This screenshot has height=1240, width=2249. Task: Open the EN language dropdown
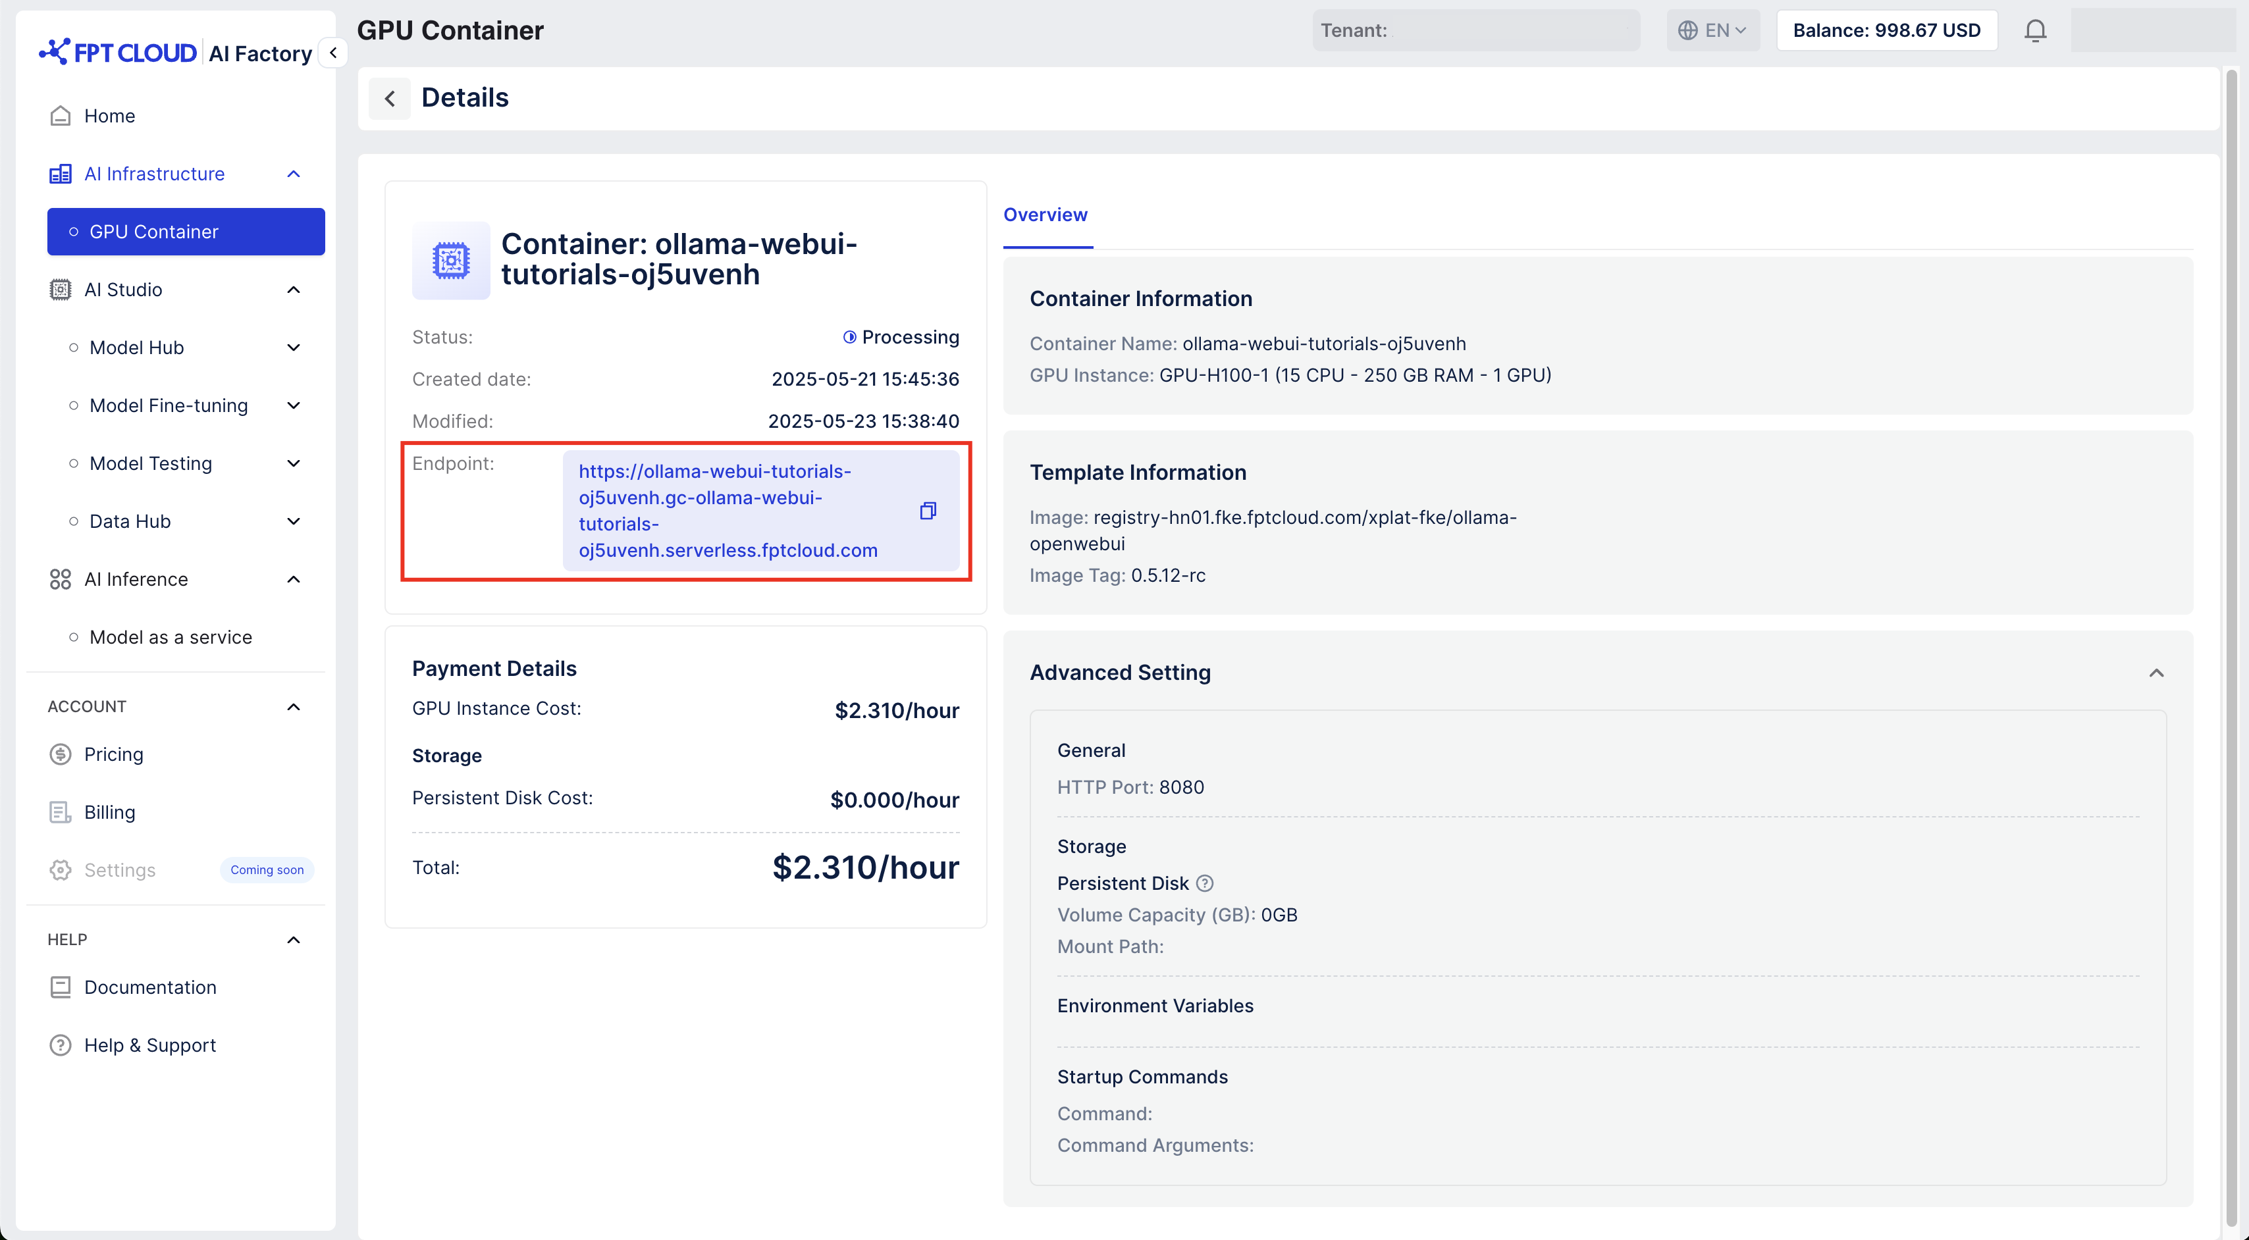tap(1713, 30)
